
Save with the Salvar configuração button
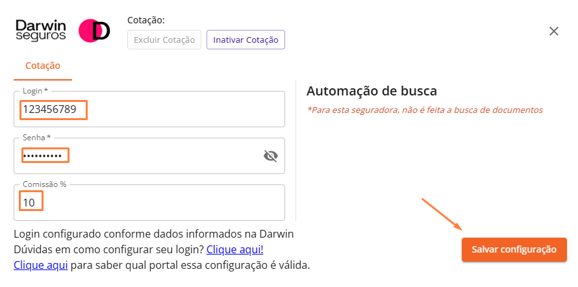tap(514, 249)
